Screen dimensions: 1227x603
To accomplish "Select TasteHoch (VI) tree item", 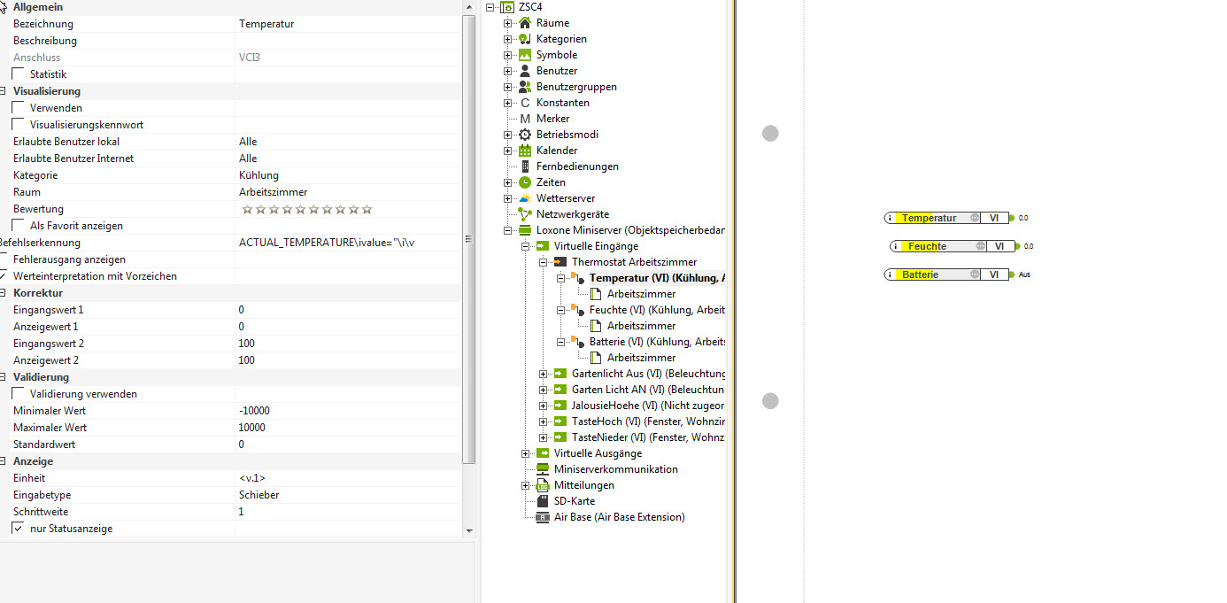I will (x=649, y=421).
